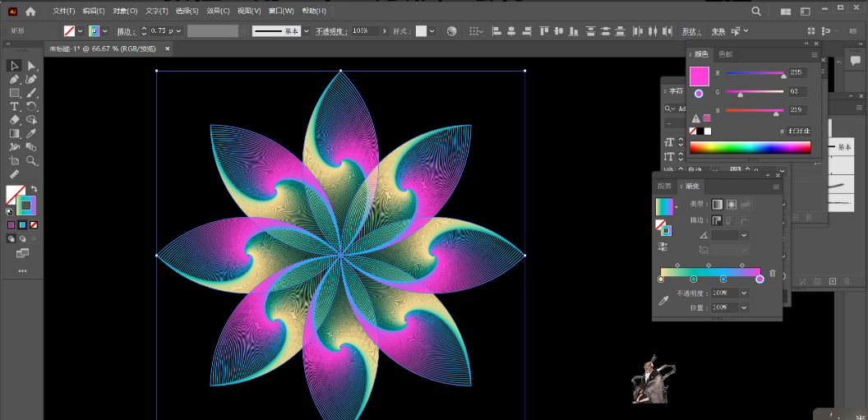Pick the Direct Selection tool

pyautogui.click(x=31, y=66)
